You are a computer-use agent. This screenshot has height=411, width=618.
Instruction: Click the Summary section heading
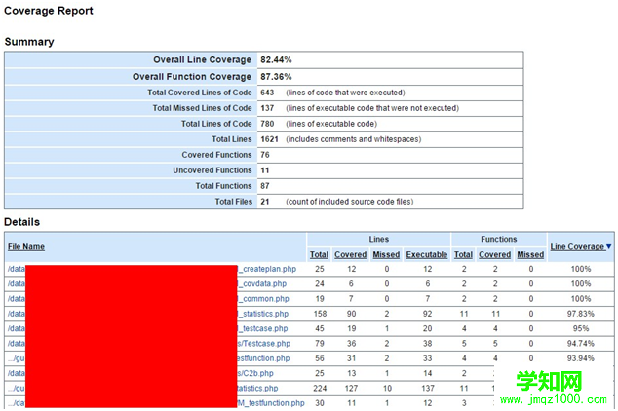pos(29,42)
